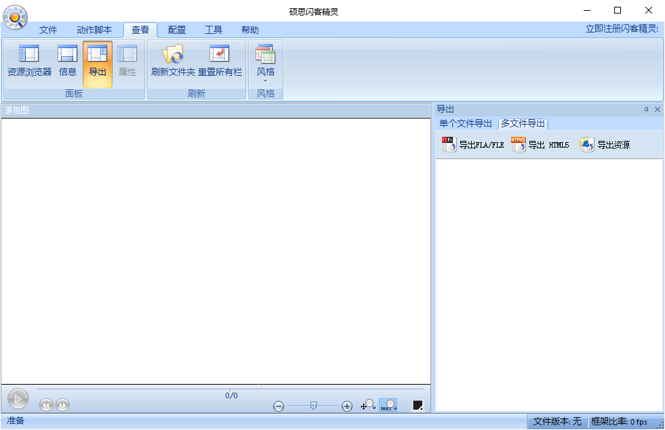Select the 查看 ribbon tab
665x430 pixels.
click(x=140, y=30)
